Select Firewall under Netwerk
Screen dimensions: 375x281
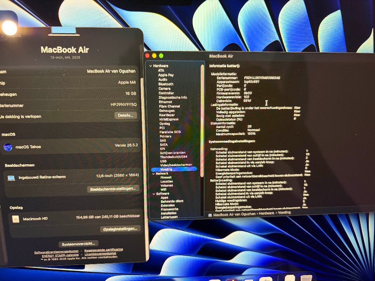click(166, 178)
